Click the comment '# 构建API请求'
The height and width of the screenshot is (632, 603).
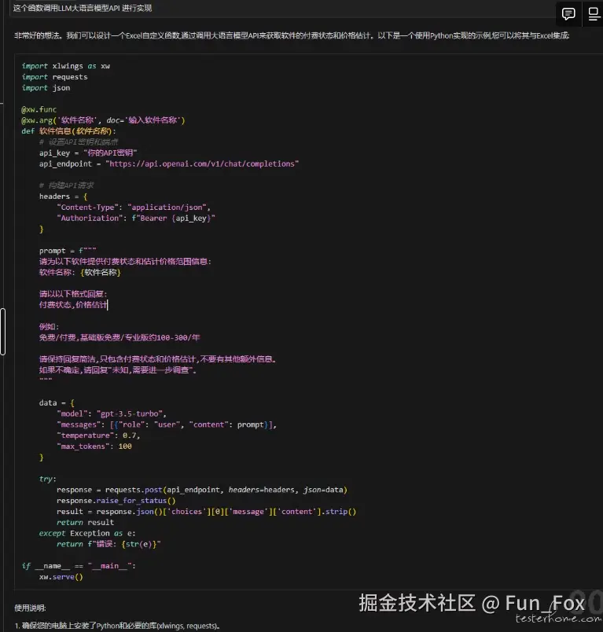pyautogui.click(x=67, y=186)
